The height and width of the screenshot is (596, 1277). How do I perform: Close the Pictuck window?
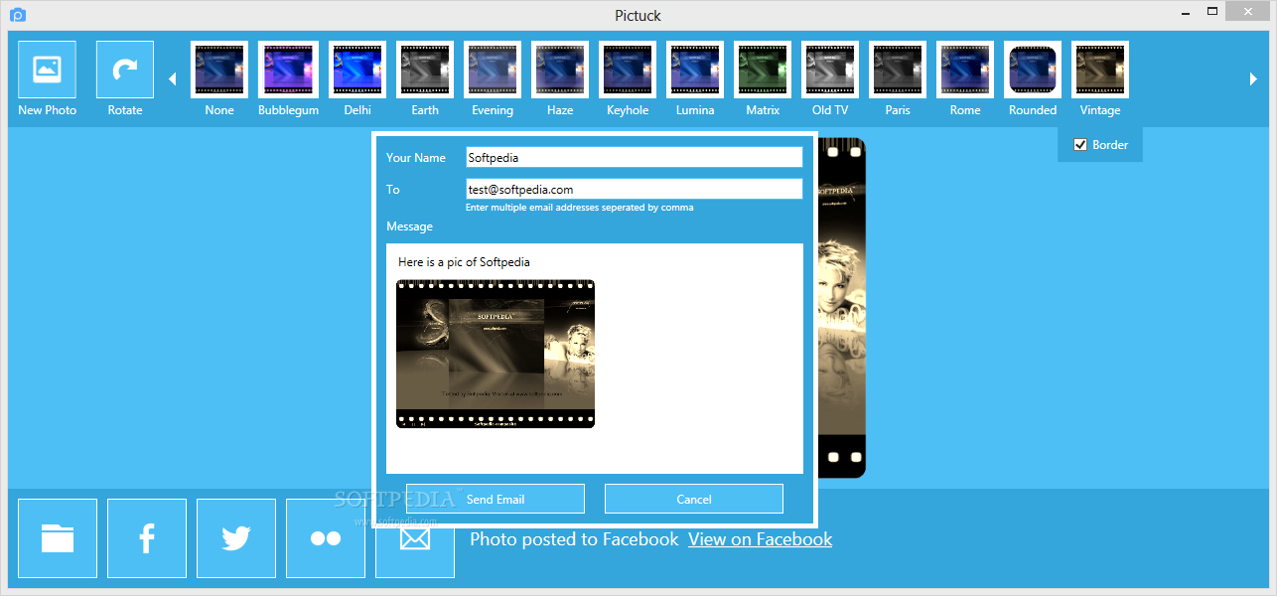click(x=1246, y=13)
